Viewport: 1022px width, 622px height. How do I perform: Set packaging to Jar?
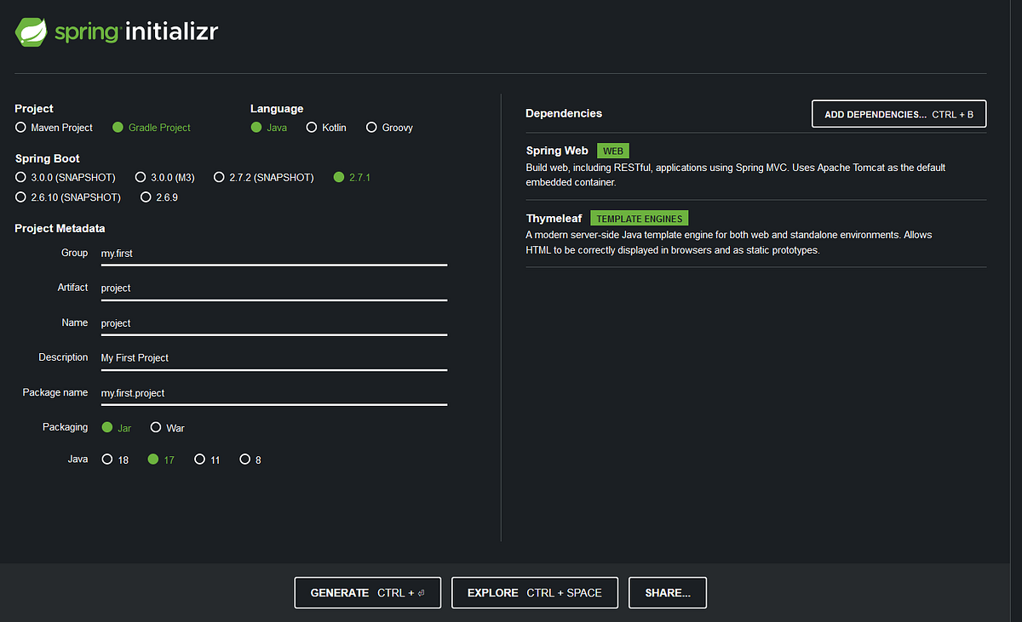coord(107,428)
